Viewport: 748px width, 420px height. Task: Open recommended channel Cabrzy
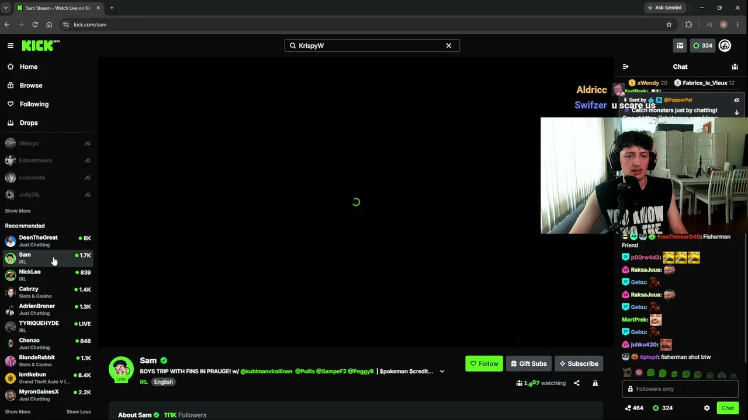(48, 292)
